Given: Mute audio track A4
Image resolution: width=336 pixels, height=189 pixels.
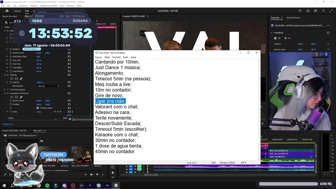Looking at the screenshot, I should click(139, 169).
